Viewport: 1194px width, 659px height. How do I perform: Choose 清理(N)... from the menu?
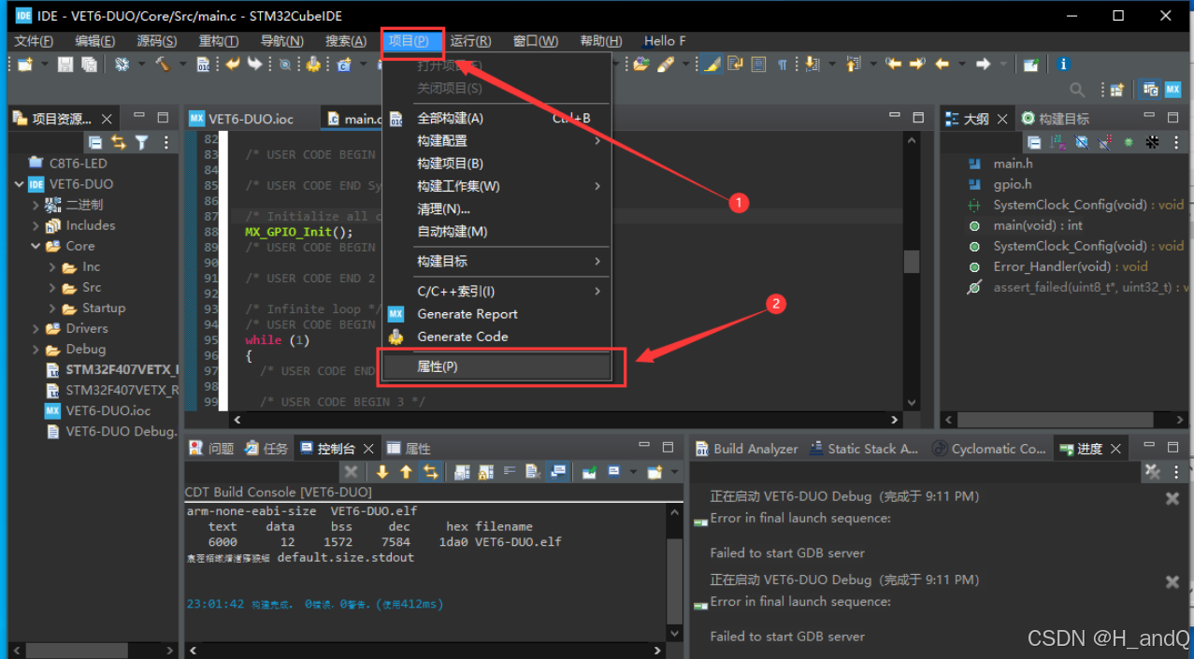click(497, 208)
